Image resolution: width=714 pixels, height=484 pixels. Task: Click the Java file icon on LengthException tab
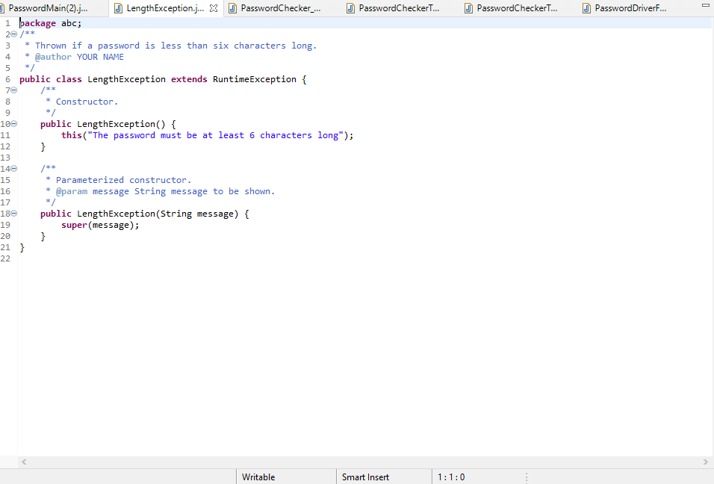119,8
